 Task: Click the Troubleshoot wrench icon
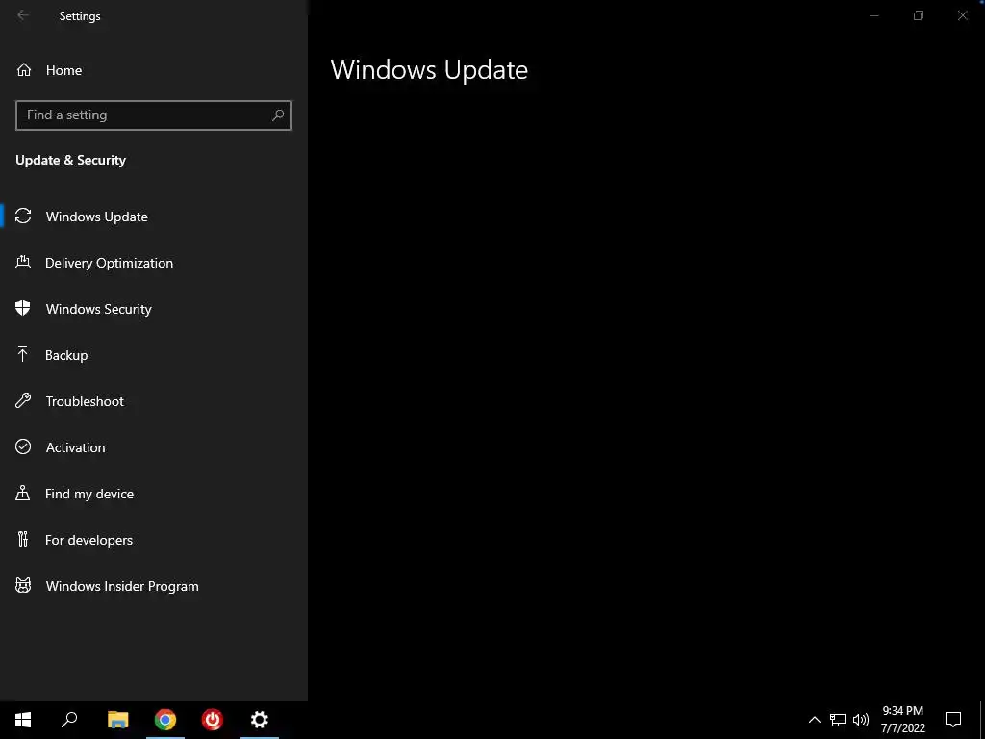click(x=23, y=400)
